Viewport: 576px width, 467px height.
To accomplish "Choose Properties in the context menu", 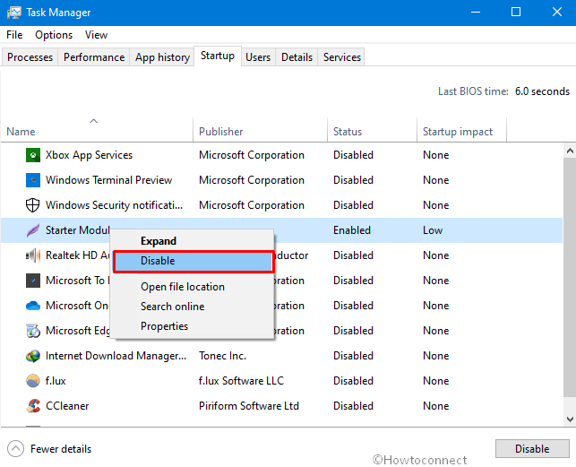I will 193,326.
